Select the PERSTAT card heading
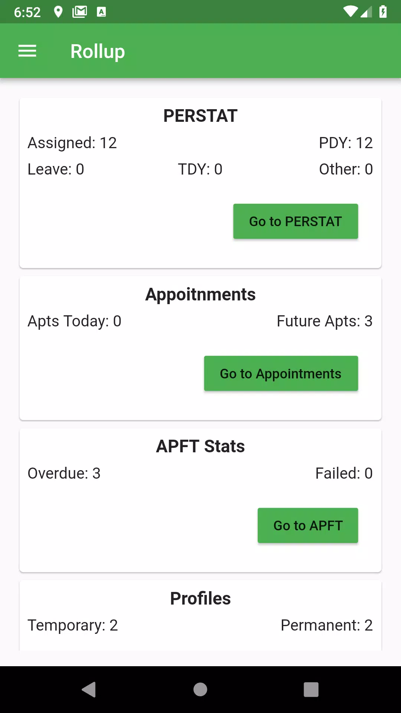The width and height of the screenshot is (401, 713). point(200,116)
